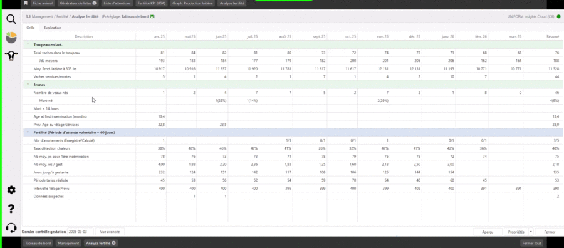Click the green cloud status indicator
Screen dimensions: 564x248
pyautogui.click(x=558, y=16)
